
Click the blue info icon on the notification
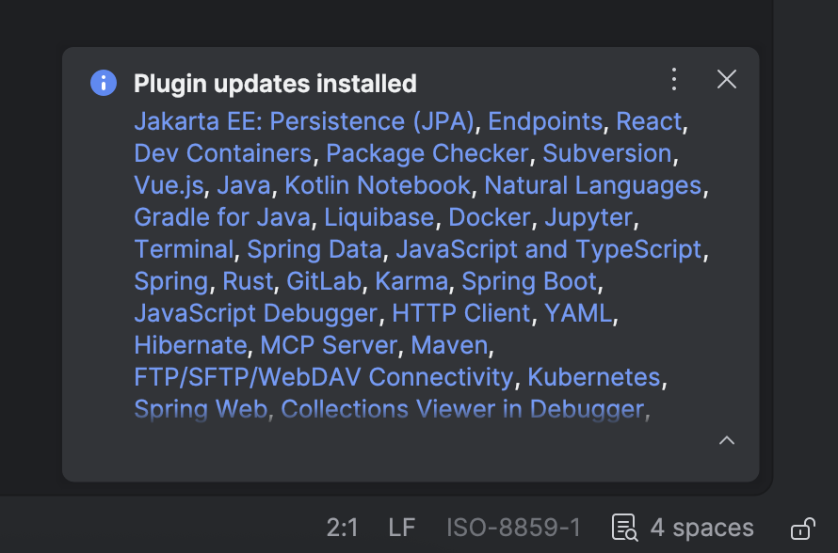coord(103,82)
